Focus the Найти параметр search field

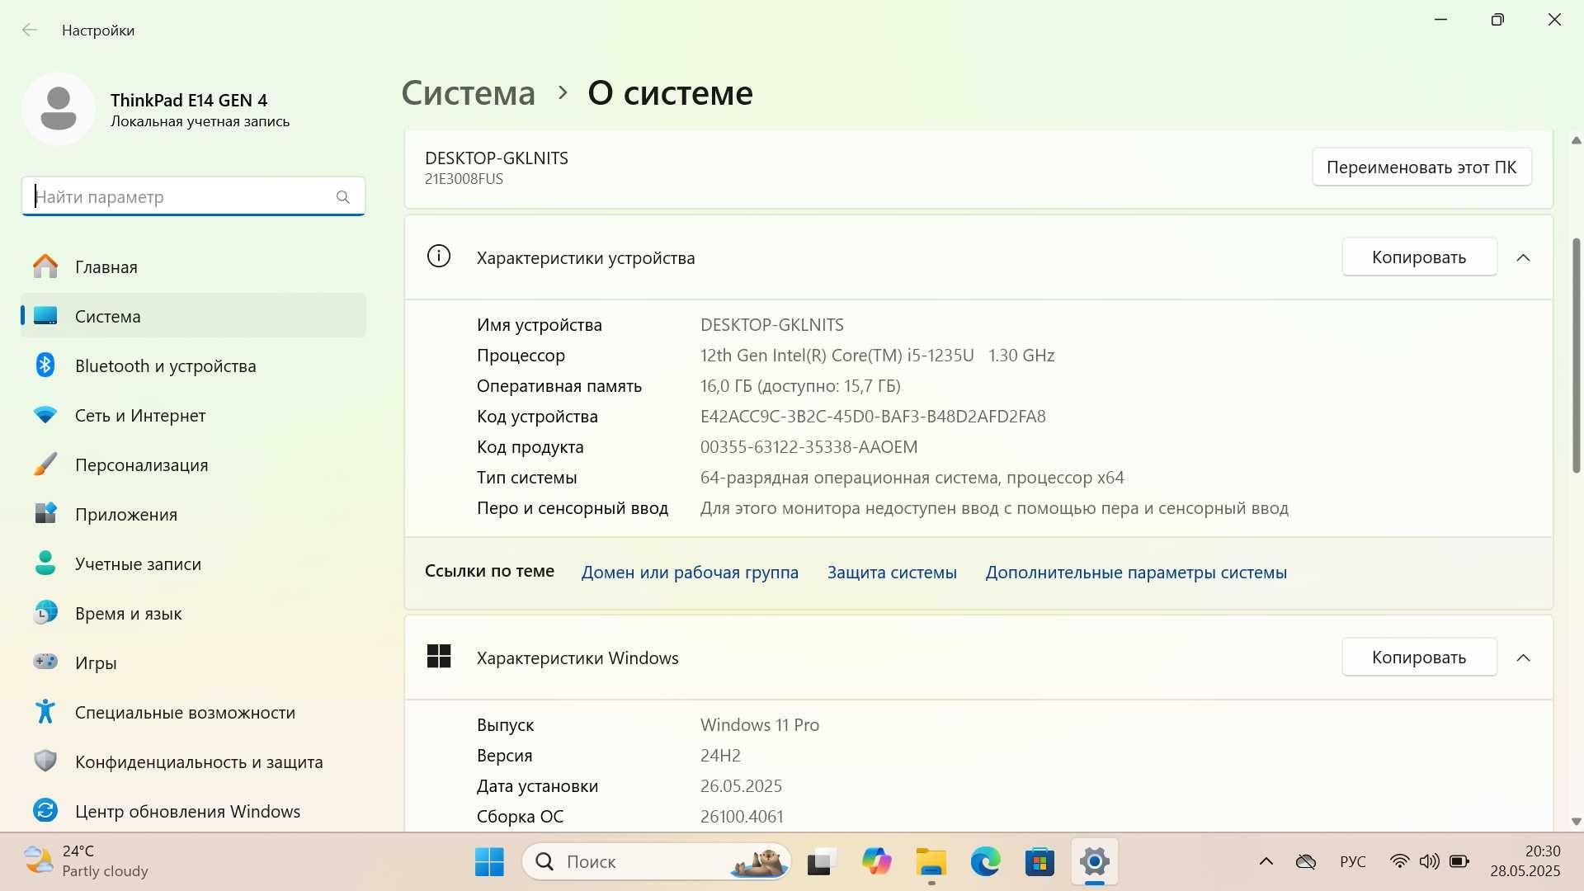[193, 196]
